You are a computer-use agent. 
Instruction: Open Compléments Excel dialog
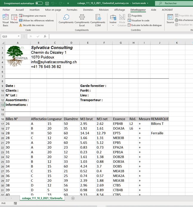click(82, 20)
